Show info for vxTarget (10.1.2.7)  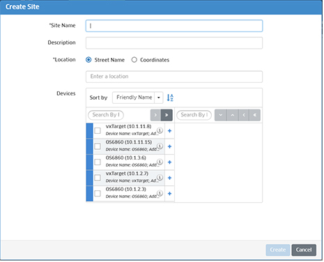pyautogui.click(x=160, y=177)
